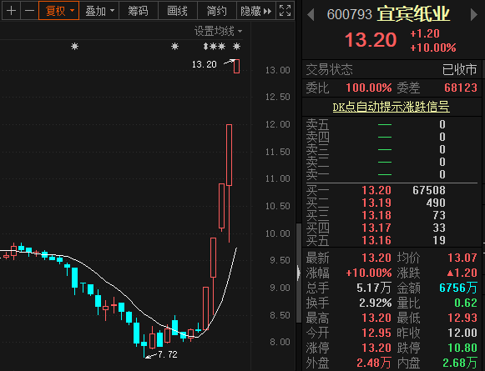This screenshot has height=371, width=485.
Task: Go to next stock with right arrow
Action: tap(473, 15)
